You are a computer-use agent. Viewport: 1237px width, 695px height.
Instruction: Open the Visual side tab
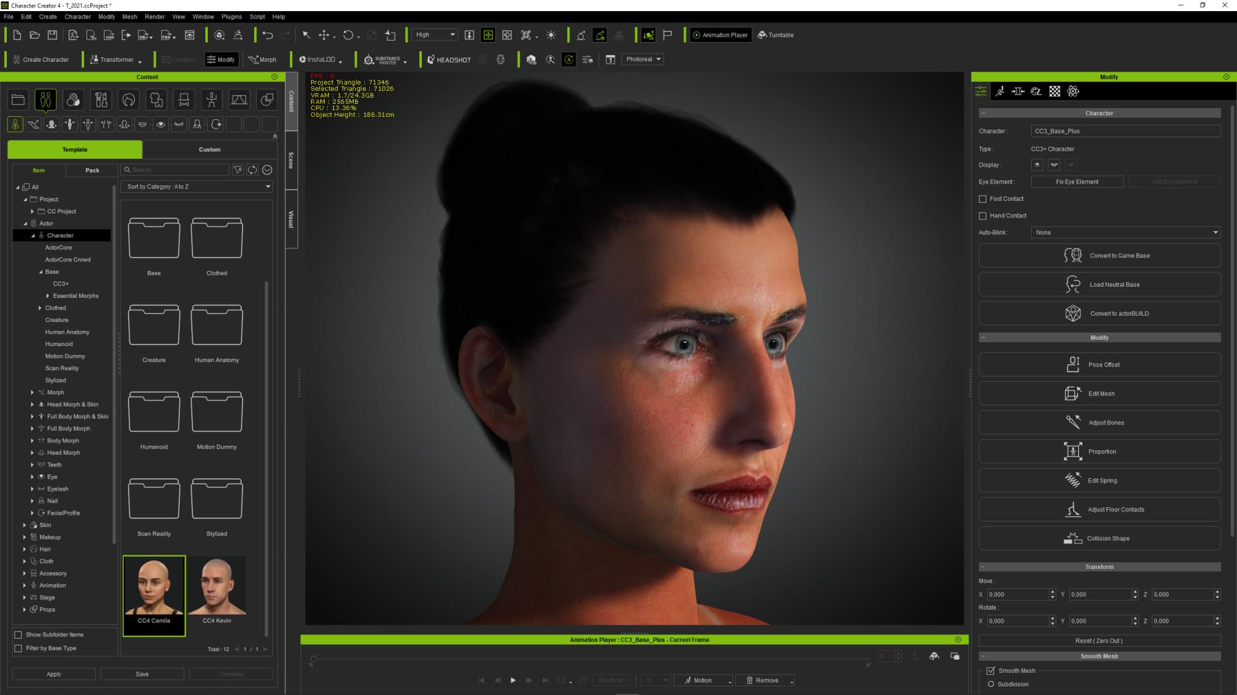[x=291, y=219]
